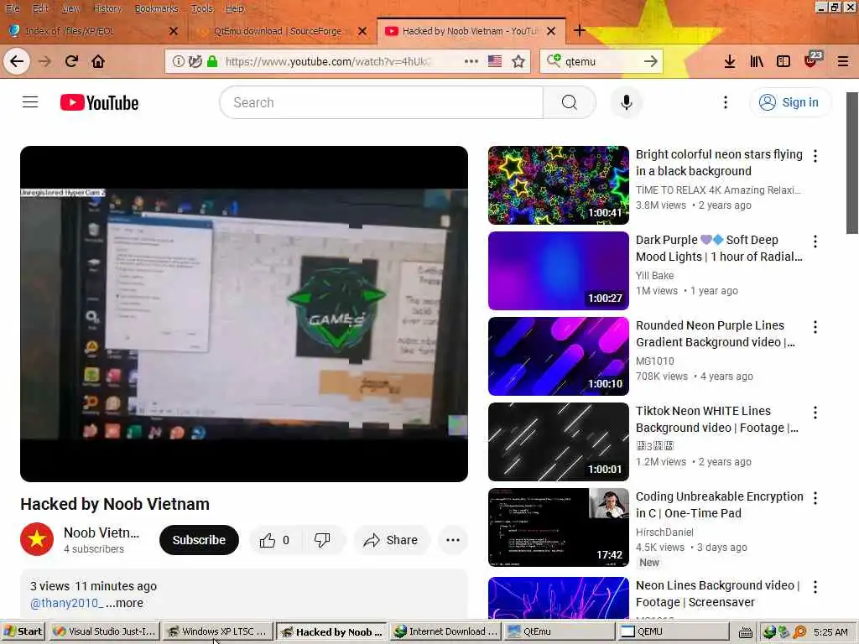
Task: Open Tiktok Neon WHITE Lines video title
Action: pos(717,419)
